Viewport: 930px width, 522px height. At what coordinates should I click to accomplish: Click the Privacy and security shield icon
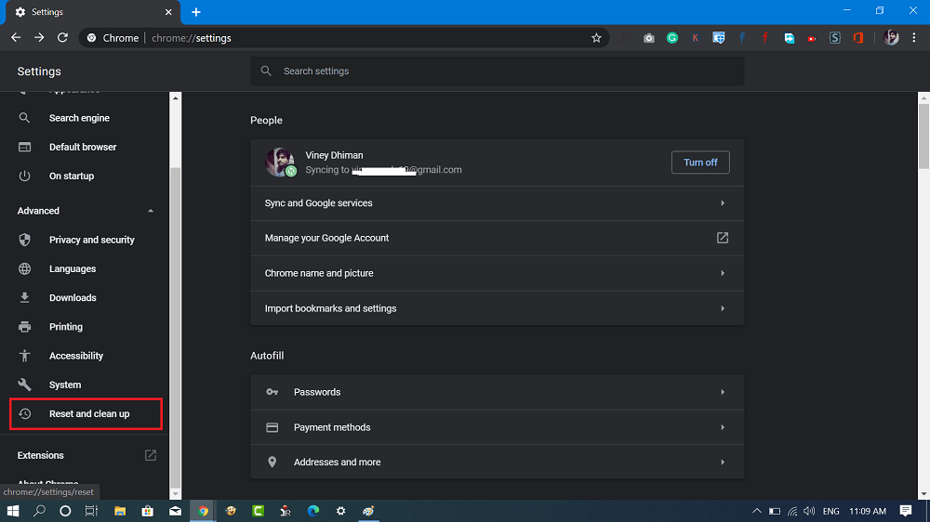coord(24,240)
